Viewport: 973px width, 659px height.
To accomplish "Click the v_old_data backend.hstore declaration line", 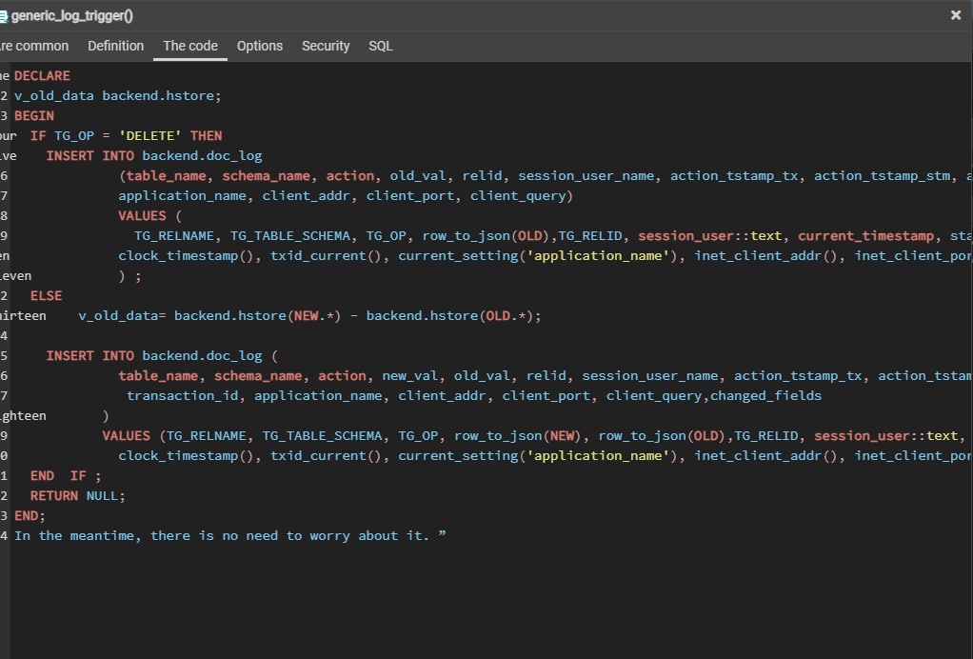I will coord(117,95).
